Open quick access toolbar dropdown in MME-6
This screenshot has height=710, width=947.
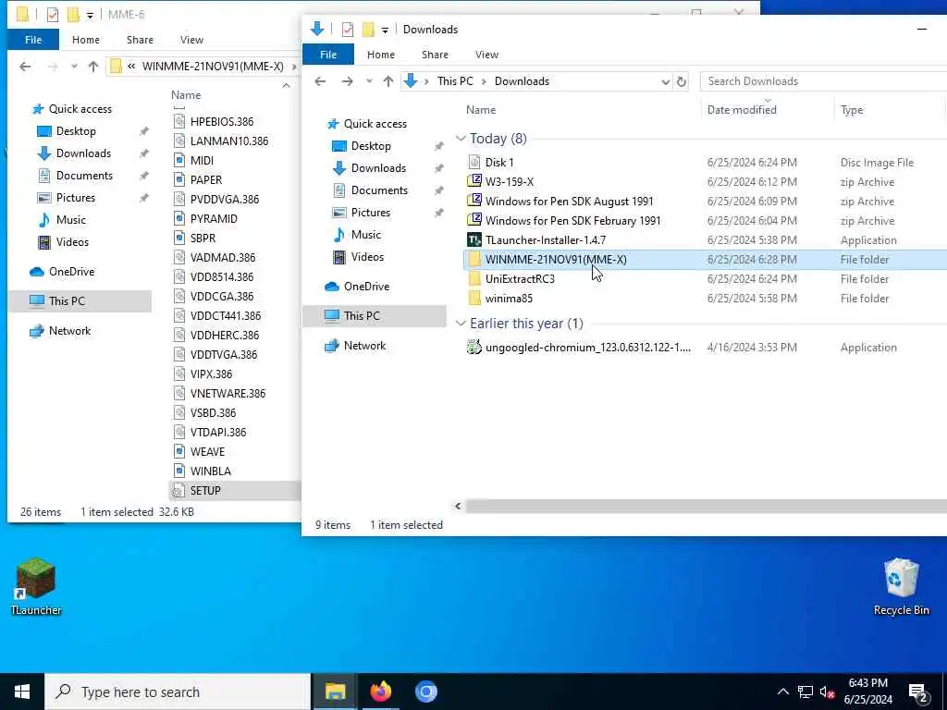(x=90, y=15)
